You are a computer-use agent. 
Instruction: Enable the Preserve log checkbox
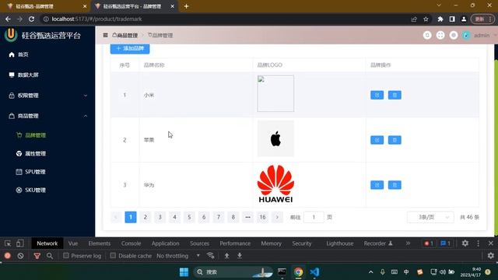(66, 256)
